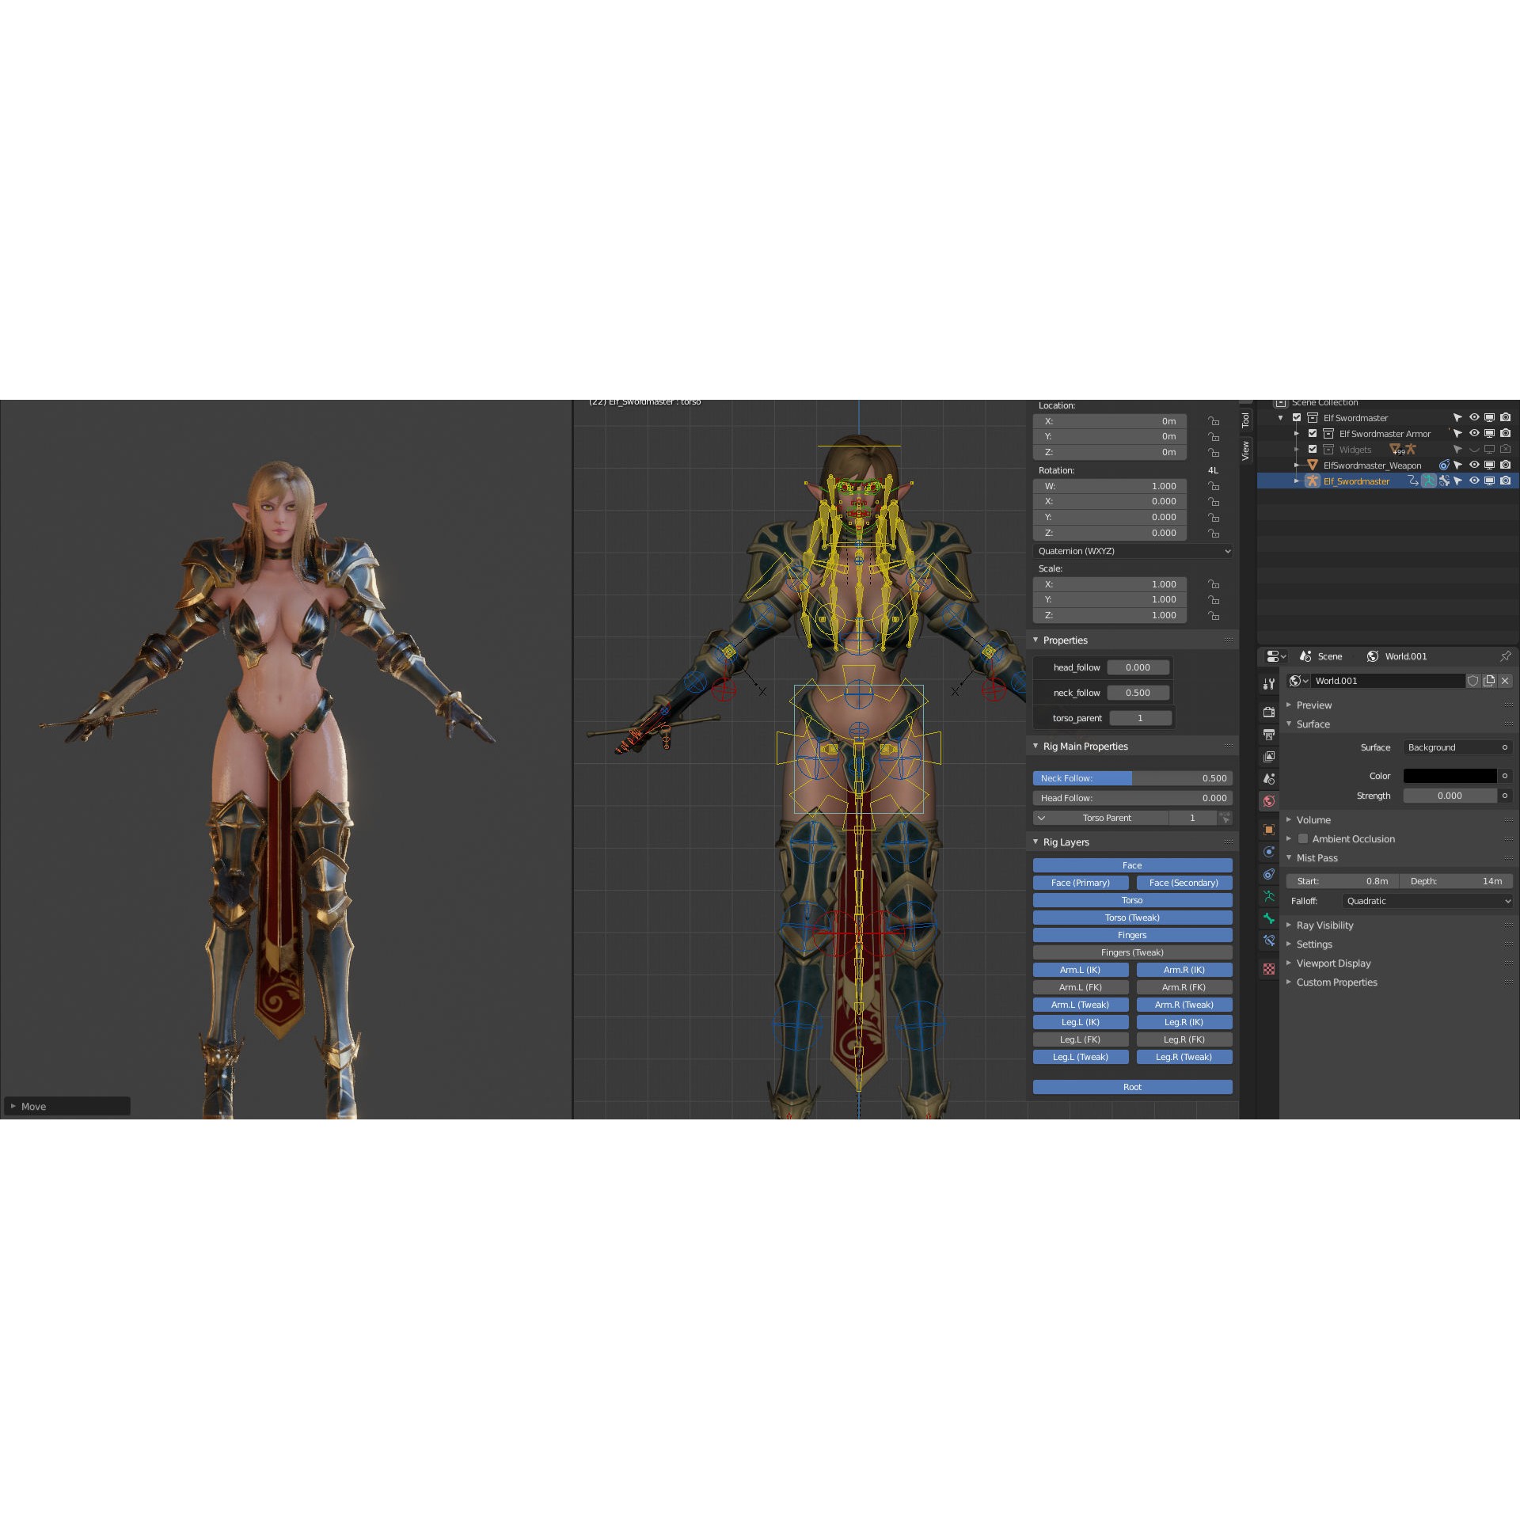The width and height of the screenshot is (1520, 1520).
Task: Click the Mist Pass Start field
Action: [x=1343, y=881]
